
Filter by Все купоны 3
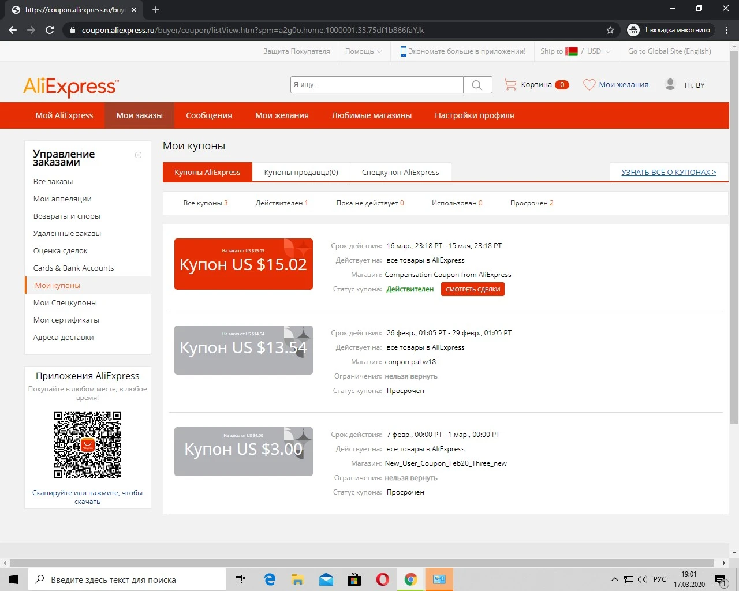[206, 203]
